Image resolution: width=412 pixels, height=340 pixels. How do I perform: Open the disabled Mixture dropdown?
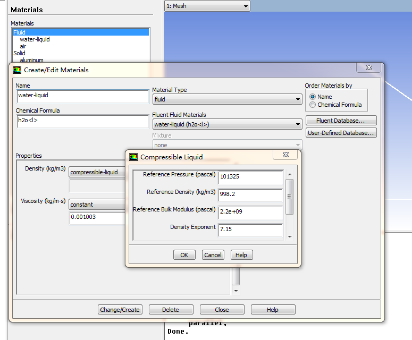228,145
